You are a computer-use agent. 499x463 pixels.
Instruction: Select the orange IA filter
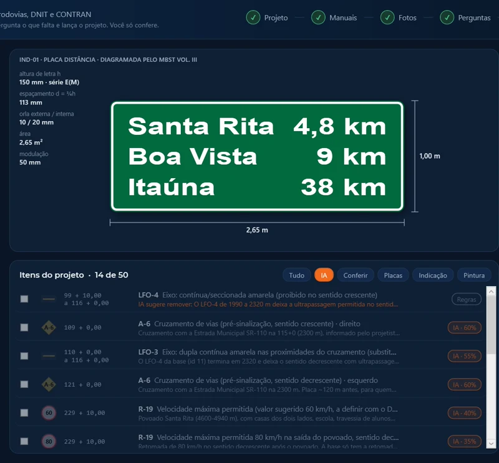[x=324, y=275]
